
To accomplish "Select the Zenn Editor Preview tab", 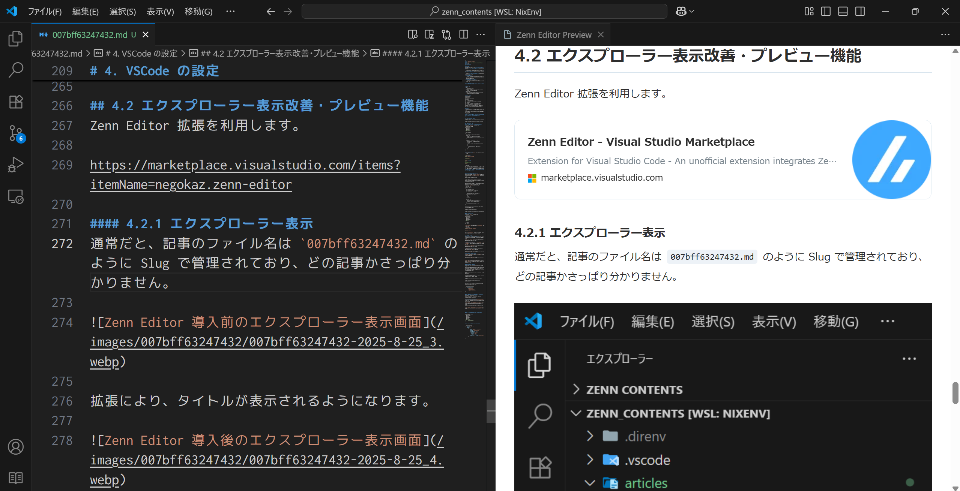I will (x=553, y=34).
